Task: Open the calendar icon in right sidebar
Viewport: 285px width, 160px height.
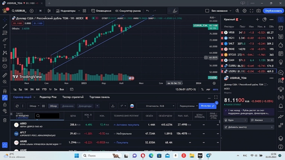Action: click(x=281, y=54)
